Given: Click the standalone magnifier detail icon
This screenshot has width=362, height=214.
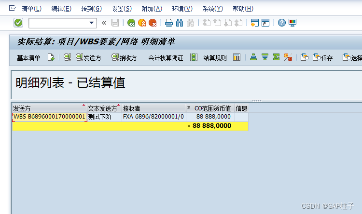Looking at the screenshot, I should [x=68, y=57].
